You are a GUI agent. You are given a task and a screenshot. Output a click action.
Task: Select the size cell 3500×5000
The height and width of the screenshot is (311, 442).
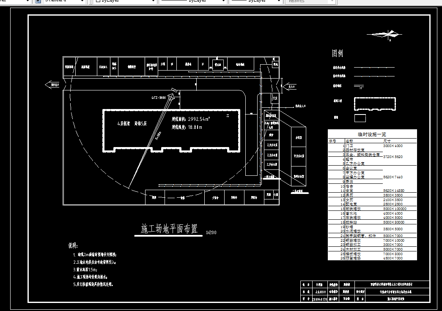pos(393,229)
